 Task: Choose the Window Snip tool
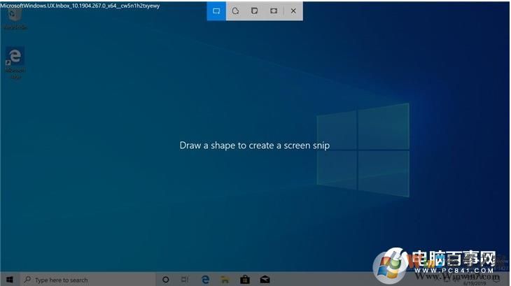[255, 11]
